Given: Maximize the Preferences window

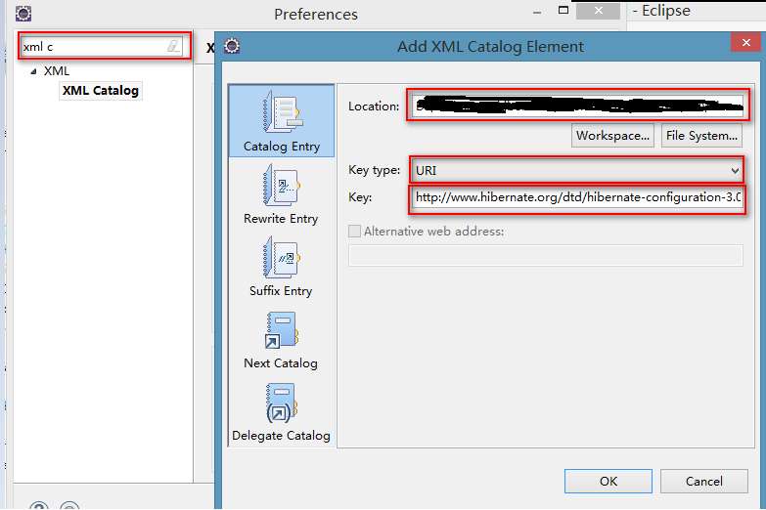Looking at the screenshot, I should click(563, 10).
